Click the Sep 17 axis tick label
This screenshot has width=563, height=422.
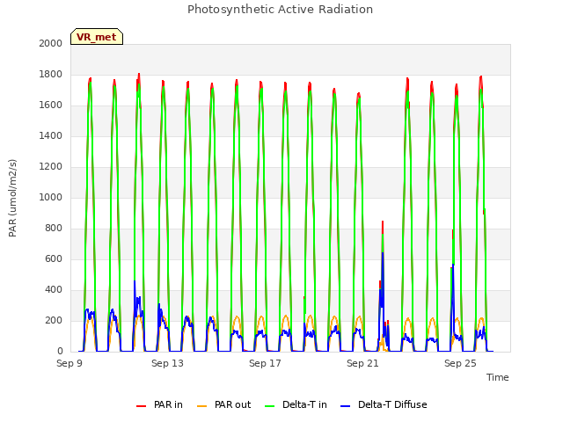[x=265, y=363]
